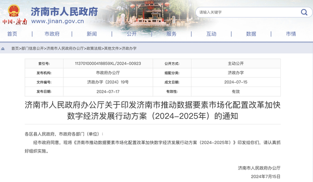
Task: Open the 服务 navigation tab
Action: (171, 34)
